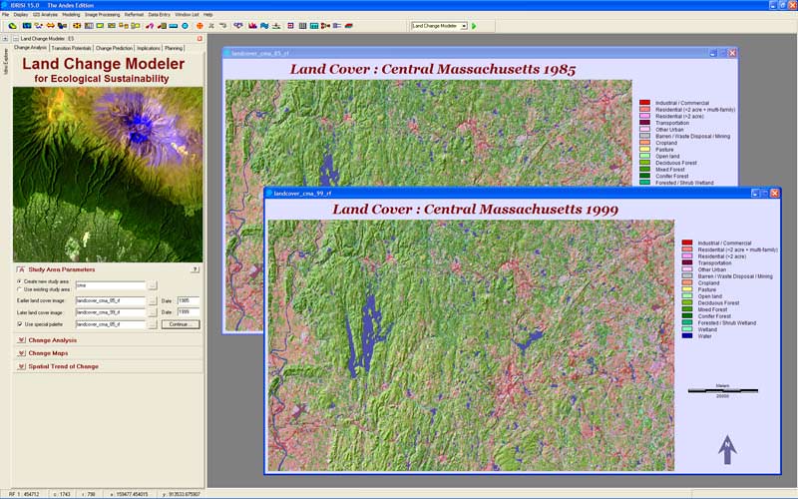798x499 pixels.
Task: Click the Pasture swatch in the 1999 legend
Action: click(x=687, y=289)
